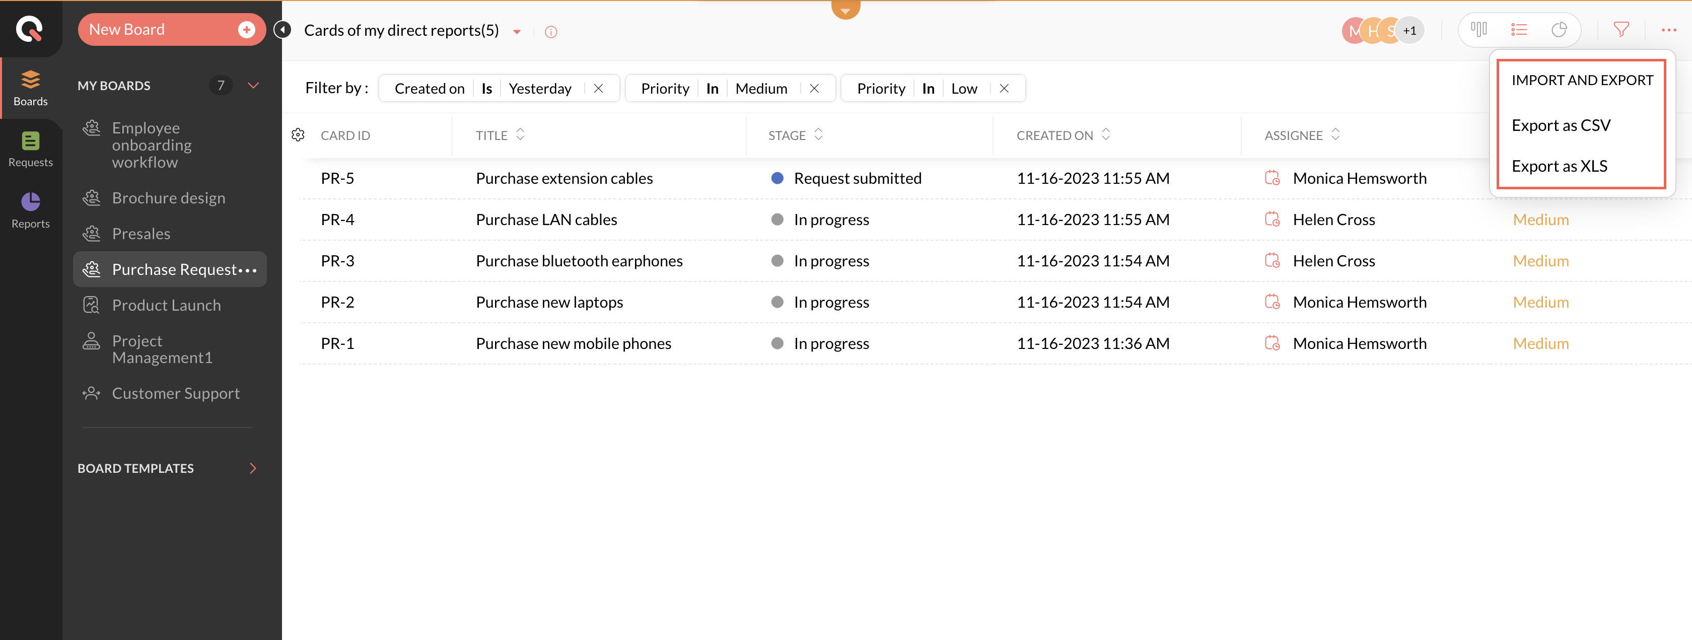Sort the table by Created On column

tap(1105, 135)
